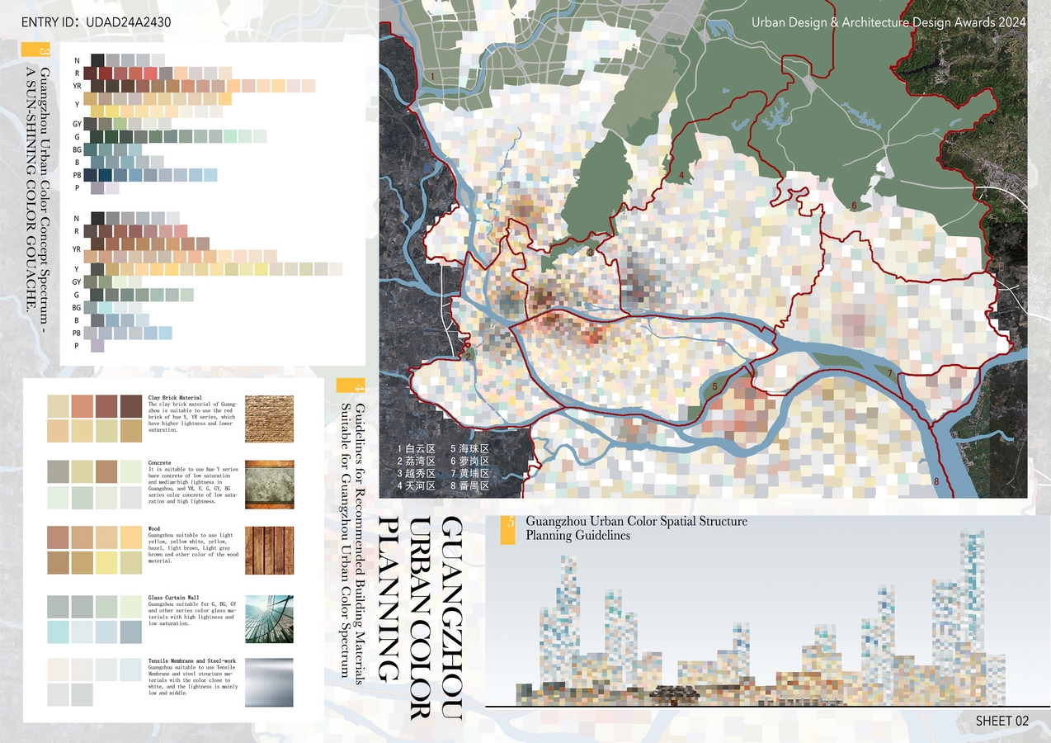Click the glass curtain wall photo
Viewport: 1051px width, 743px height.
coord(269,619)
